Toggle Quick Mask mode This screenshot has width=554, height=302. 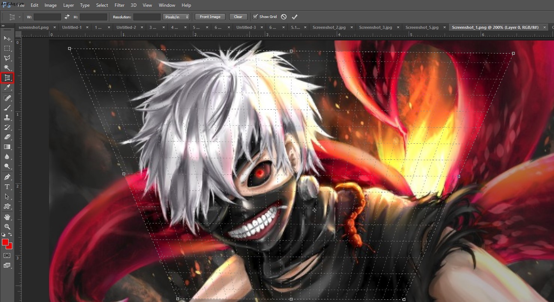[7, 255]
